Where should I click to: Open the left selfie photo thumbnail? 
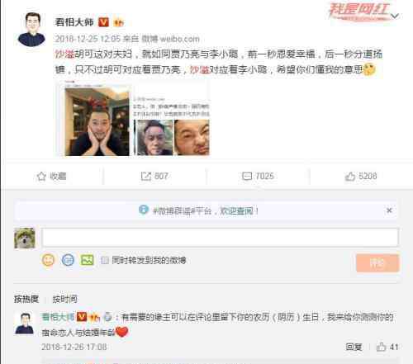point(97,121)
